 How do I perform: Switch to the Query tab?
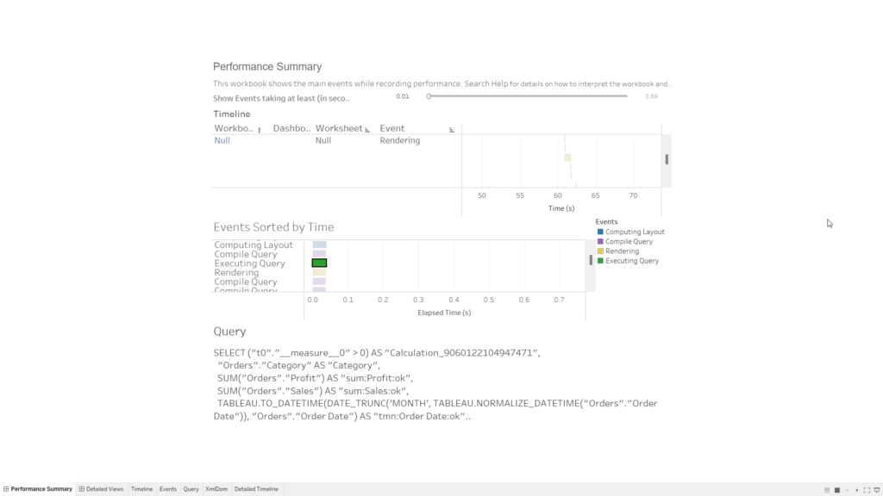191,488
